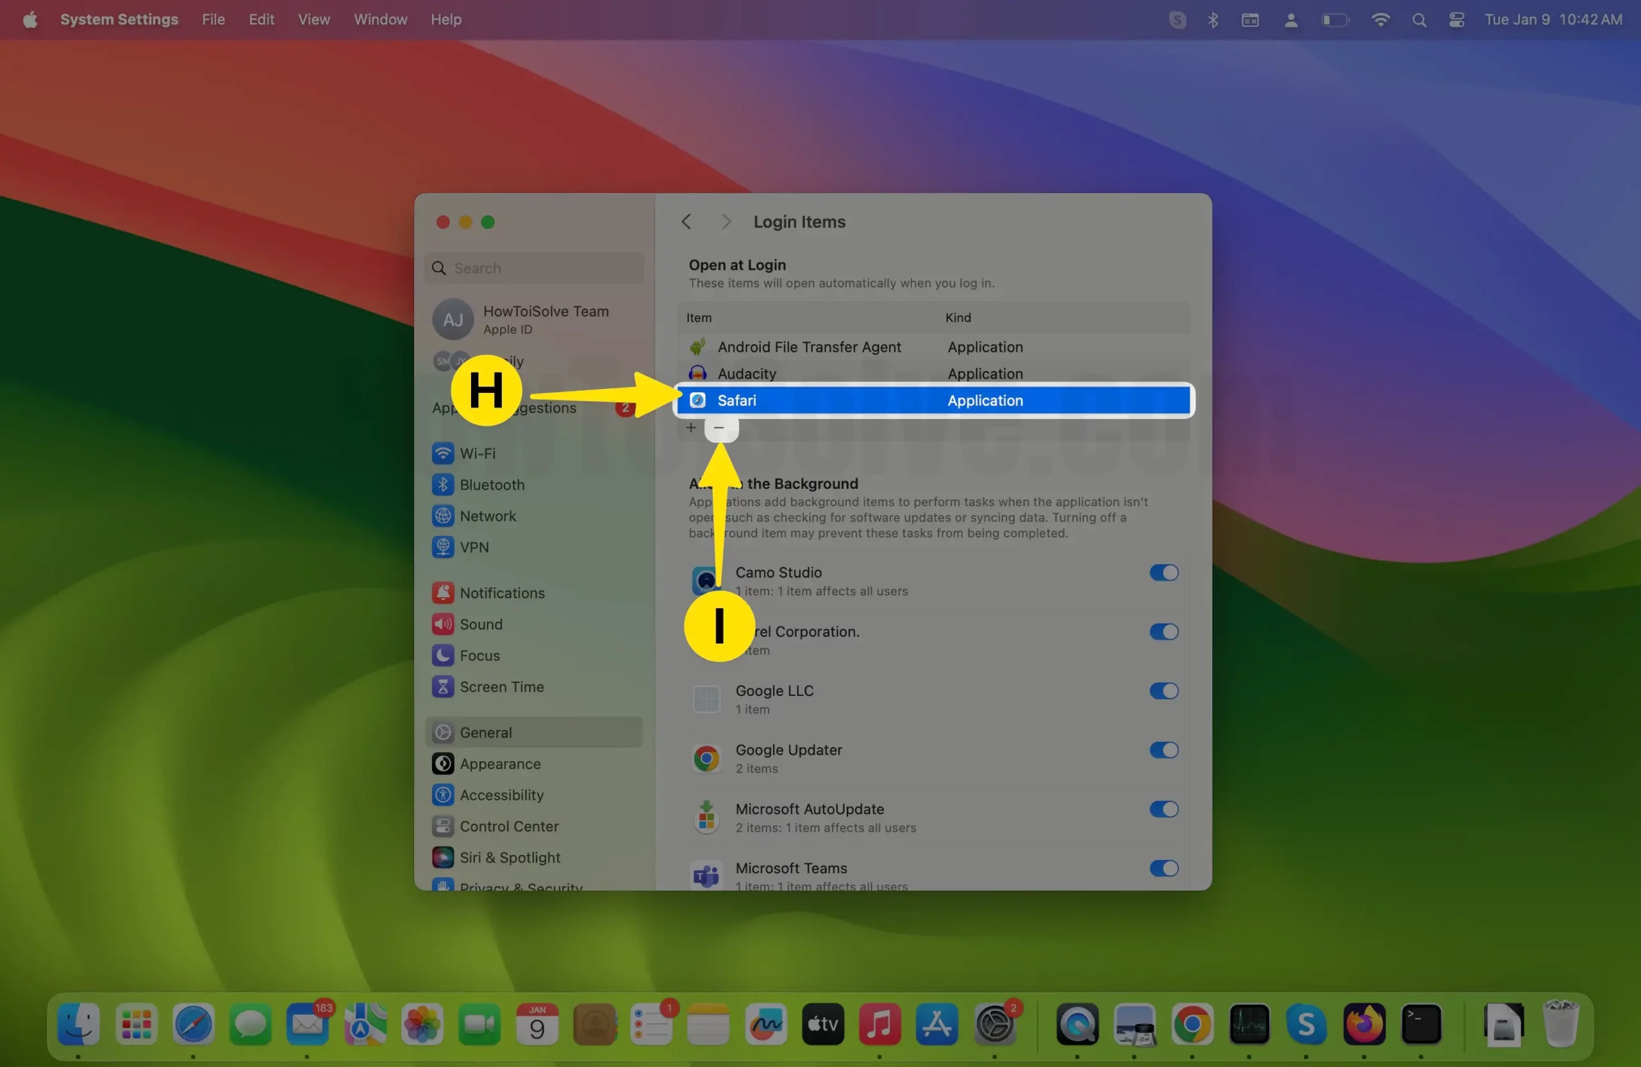This screenshot has height=1067, width=1641.
Task: Open Apple TV app in Dock
Action: point(822,1025)
